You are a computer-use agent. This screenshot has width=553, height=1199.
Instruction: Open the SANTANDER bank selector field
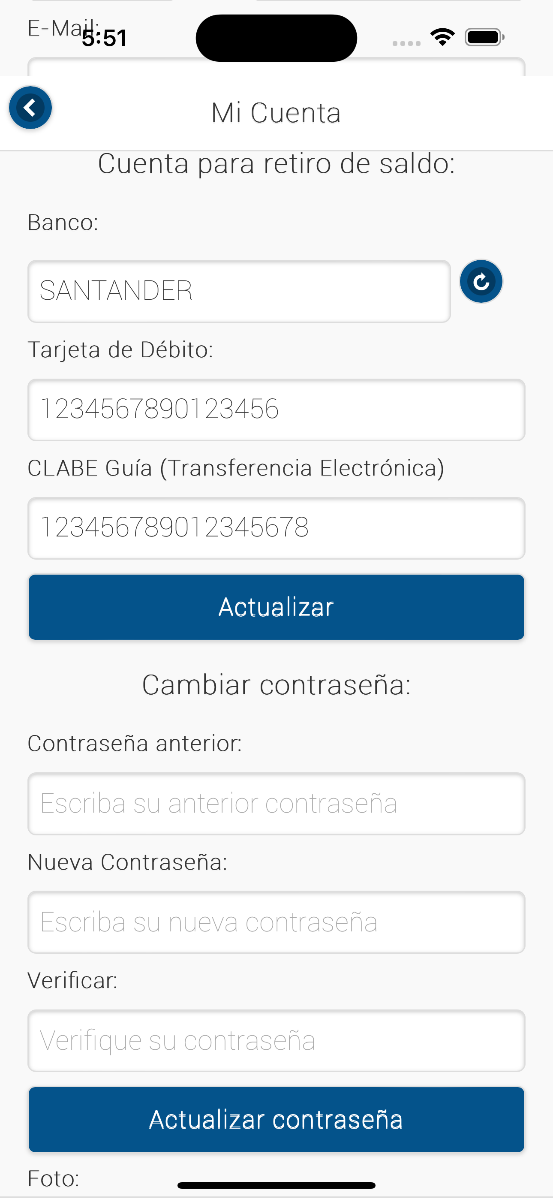coord(239,291)
